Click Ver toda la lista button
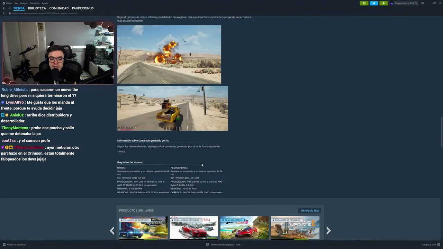Viewport: 443px width, 249px height. click(310, 211)
